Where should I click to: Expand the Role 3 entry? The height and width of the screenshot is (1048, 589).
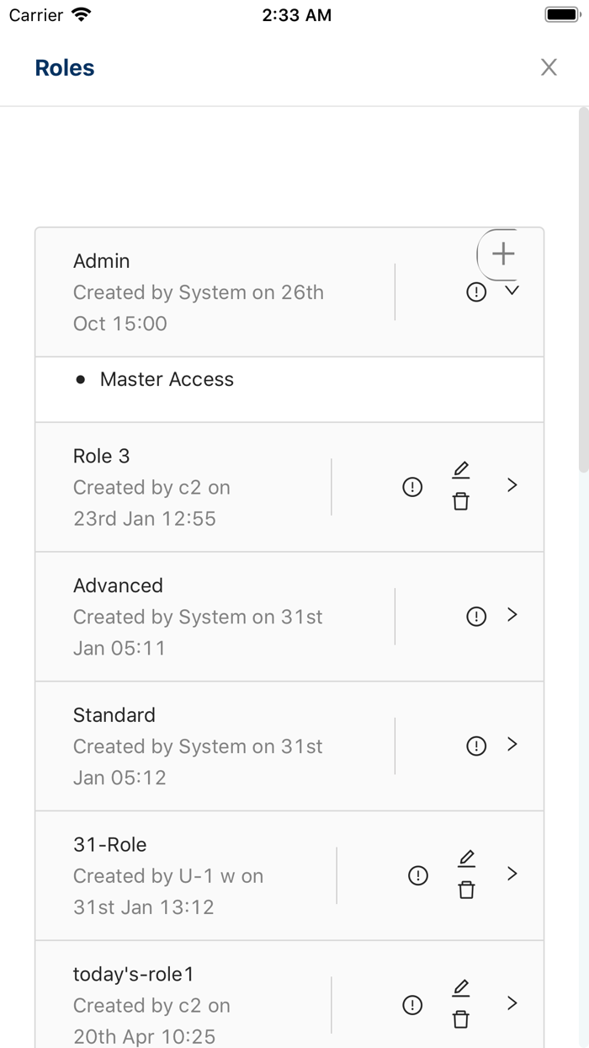pos(513,485)
